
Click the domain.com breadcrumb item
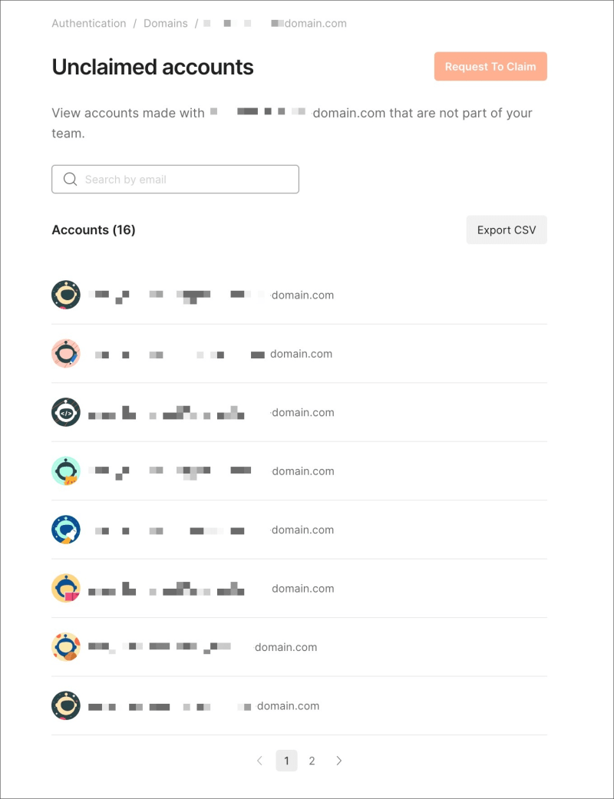click(x=315, y=23)
